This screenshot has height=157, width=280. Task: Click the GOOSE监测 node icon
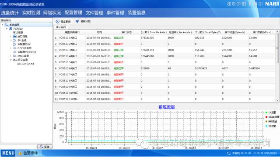click(14, 48)
